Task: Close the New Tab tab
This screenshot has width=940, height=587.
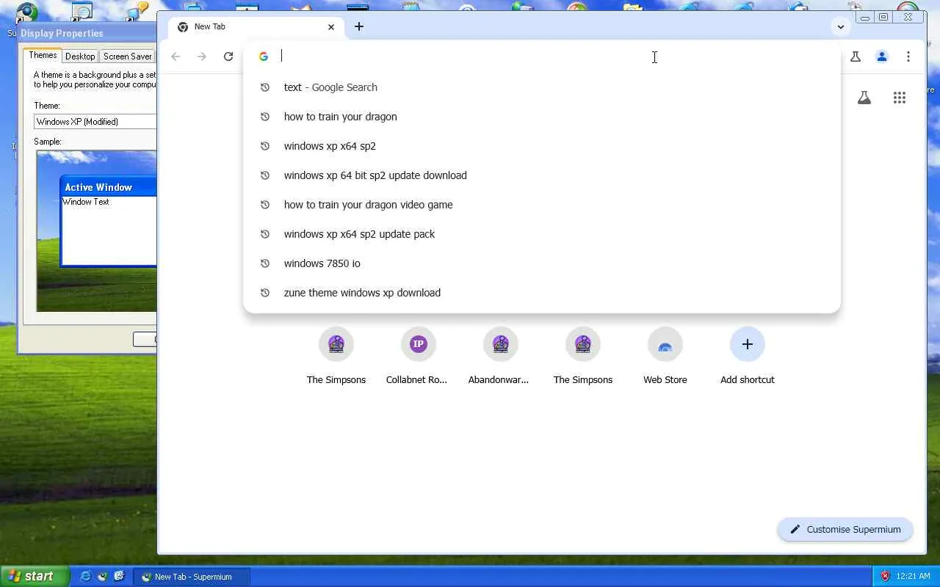Action: point(331,26)
